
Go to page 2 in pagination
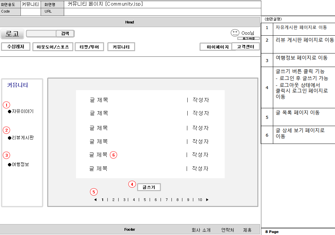click(113, 200)
